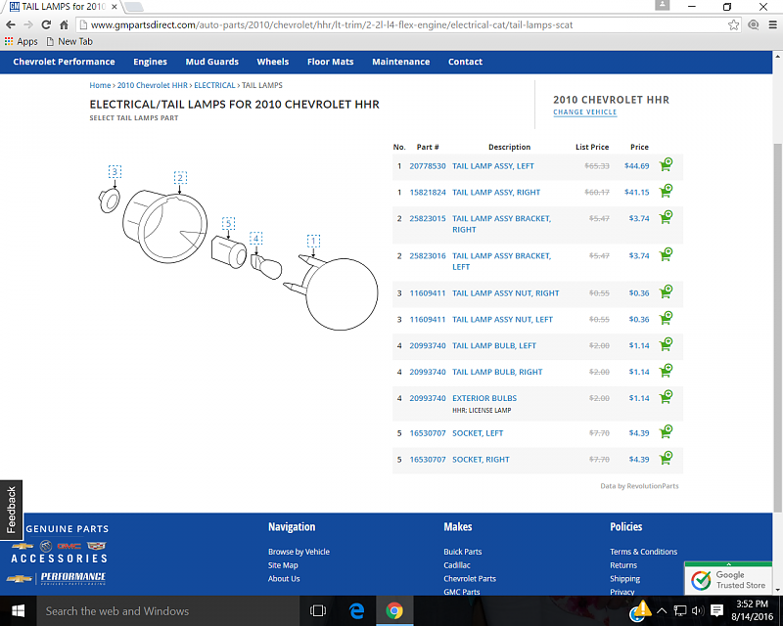Open Floor Mats menu item
The image size is (783, 626).
(x=331, y=62)
